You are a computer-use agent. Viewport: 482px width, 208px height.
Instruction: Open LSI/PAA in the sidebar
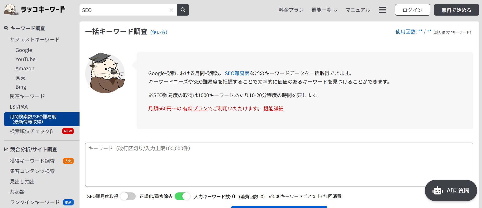(19, 107)
